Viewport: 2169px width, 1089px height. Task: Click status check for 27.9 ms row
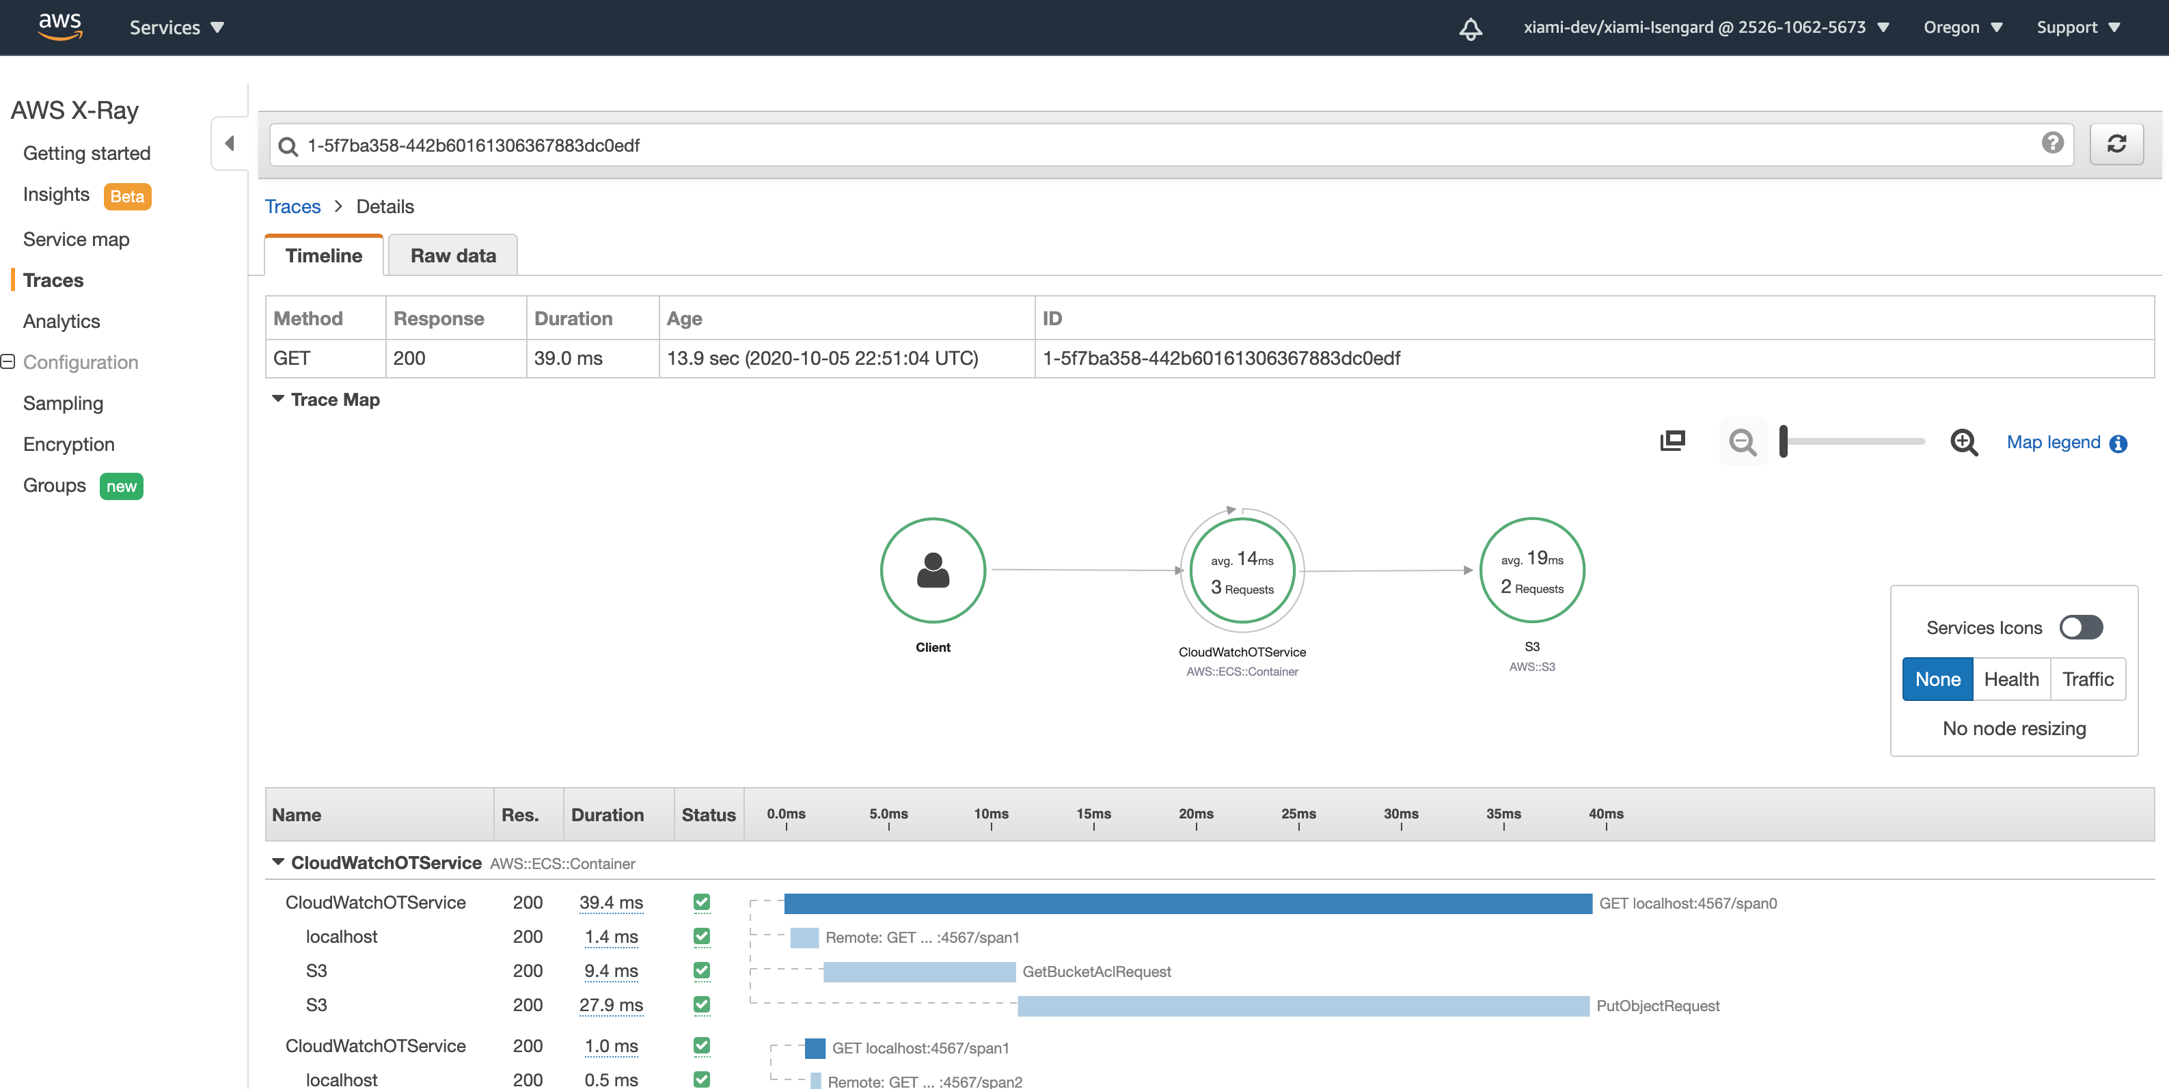coord(701,1004)
